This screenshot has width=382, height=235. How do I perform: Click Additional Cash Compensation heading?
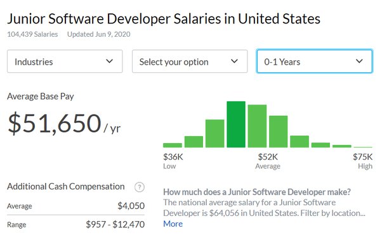66,187
